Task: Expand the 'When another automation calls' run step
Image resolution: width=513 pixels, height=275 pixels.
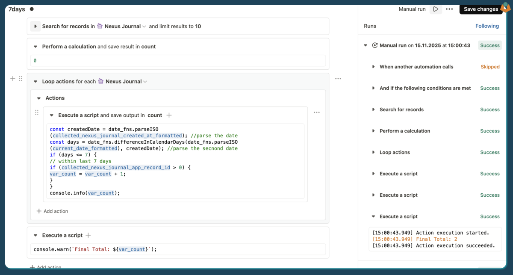Action: click(373, 67)
